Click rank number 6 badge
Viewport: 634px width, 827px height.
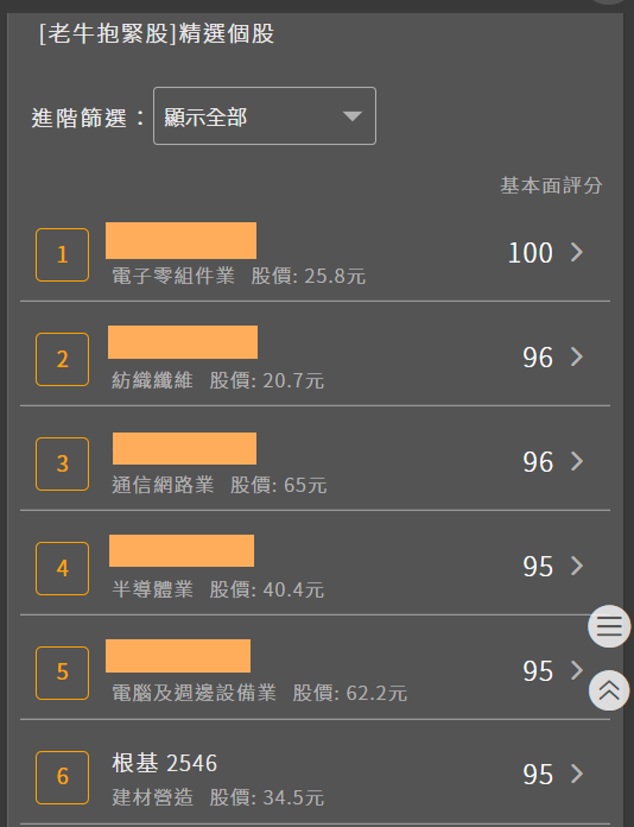[62, 777]
